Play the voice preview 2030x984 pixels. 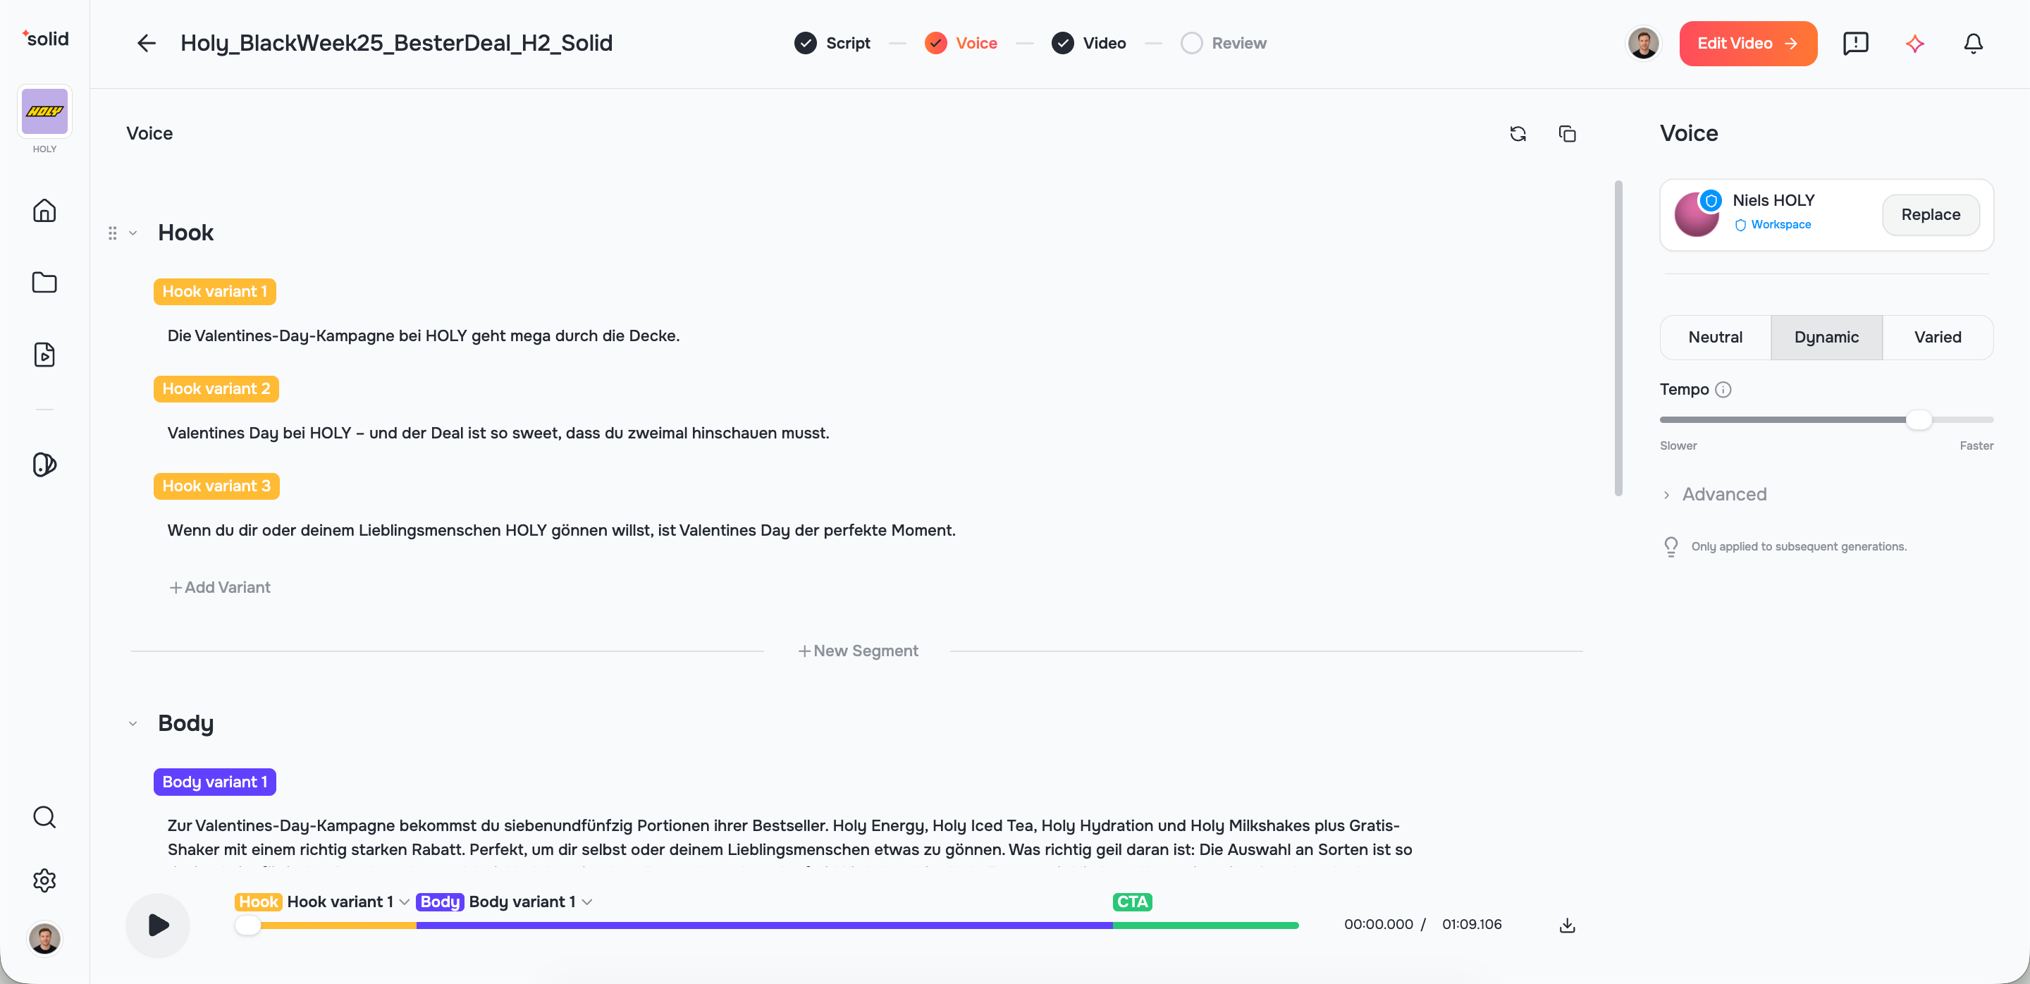click(x=158, y=925)
